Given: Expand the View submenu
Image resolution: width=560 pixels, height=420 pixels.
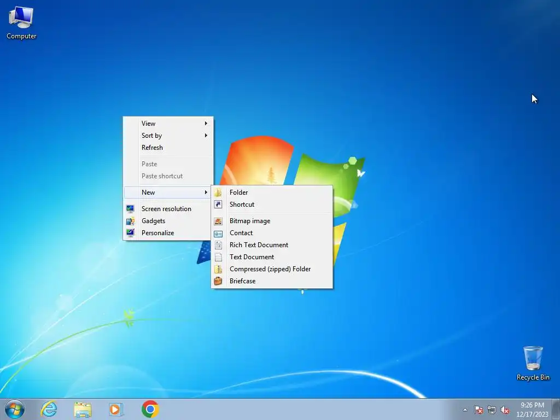Looking at the screenshot, I should 168,123.
